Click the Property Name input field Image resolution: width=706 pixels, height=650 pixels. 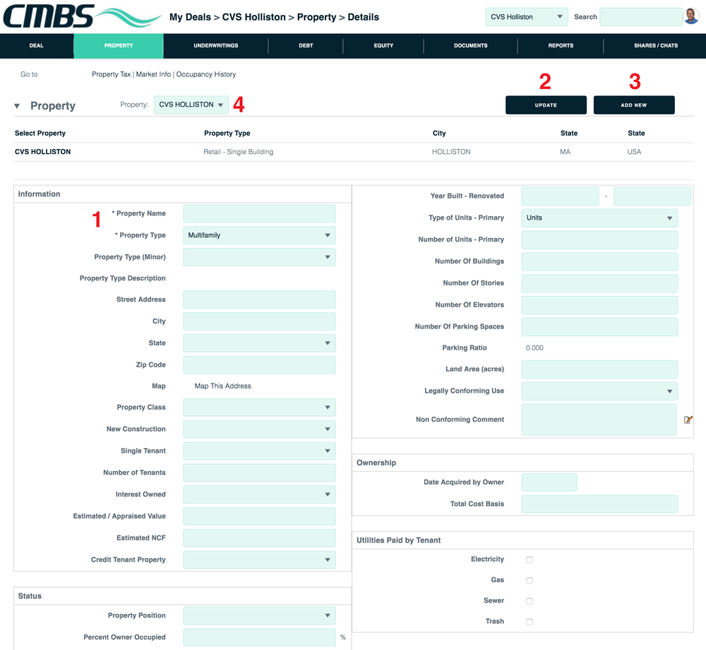[259, 213]
